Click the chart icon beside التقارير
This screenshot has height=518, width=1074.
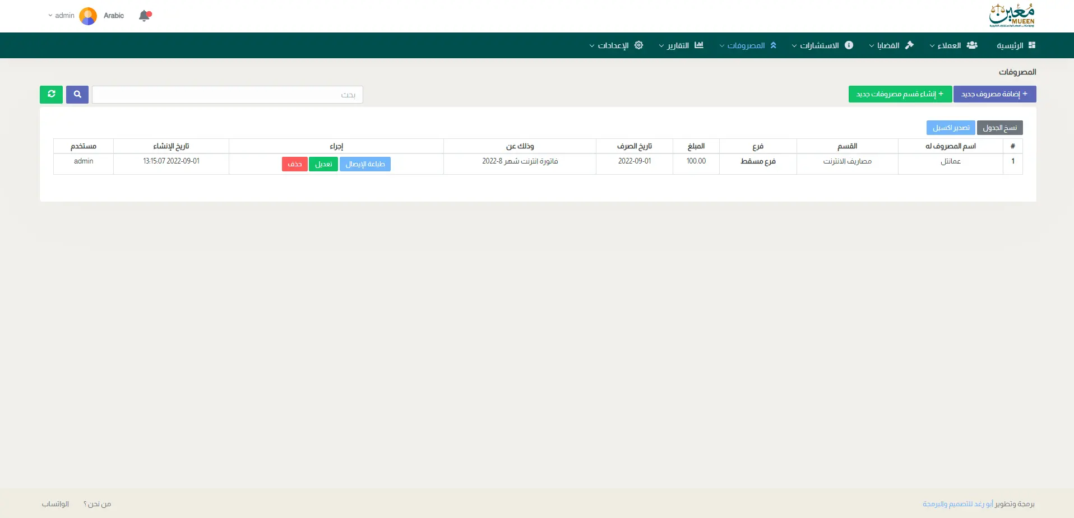pyautogui.click(x=698, y=45)
